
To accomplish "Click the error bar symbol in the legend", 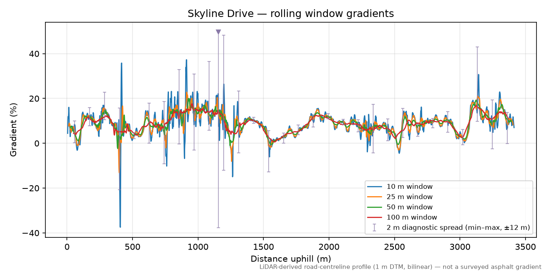I will tap(374, 228).
